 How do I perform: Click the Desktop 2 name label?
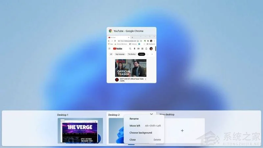[x=114, y=115]
